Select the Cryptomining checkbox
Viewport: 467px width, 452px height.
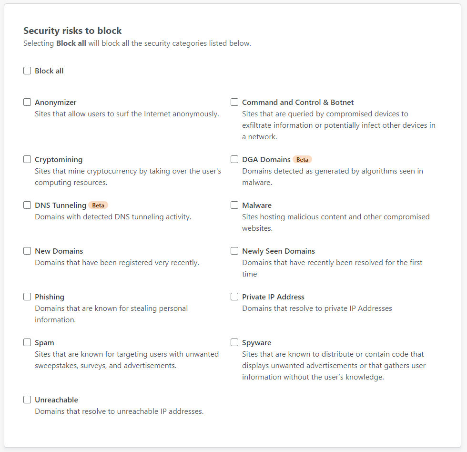[27, 160]
